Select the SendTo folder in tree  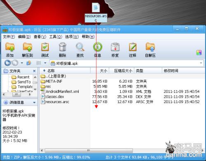tap(21, 82)
